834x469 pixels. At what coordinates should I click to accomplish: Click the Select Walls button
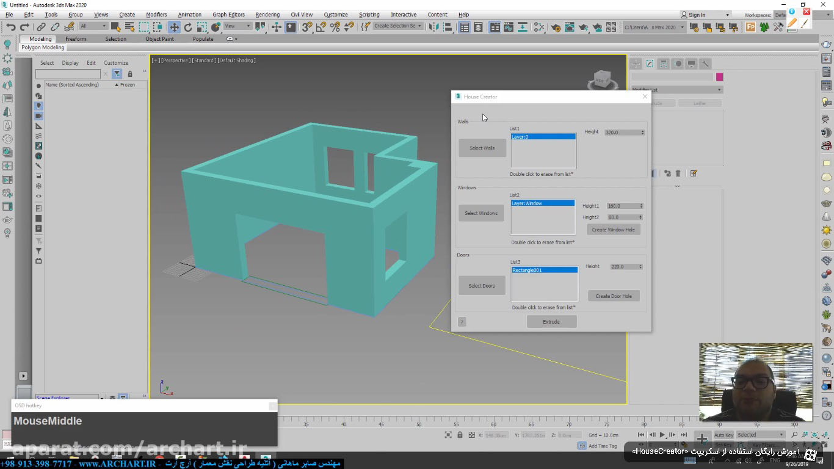(482, 148)
